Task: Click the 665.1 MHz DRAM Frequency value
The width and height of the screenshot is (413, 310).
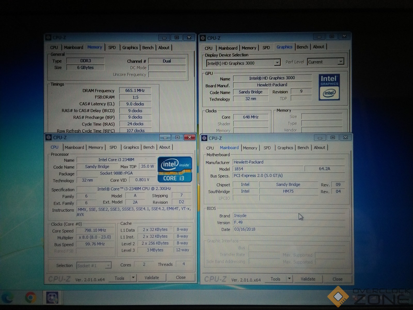Action: (135, 90)
